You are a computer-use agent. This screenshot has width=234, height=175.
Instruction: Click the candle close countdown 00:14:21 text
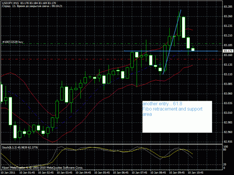[x=57, y=6]
